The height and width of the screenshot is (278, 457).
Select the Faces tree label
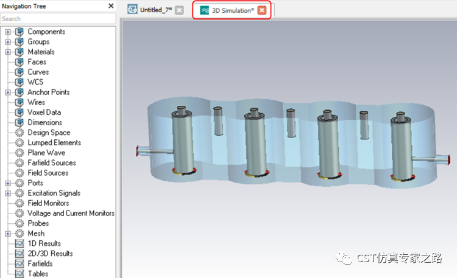(x=37, y=62)
